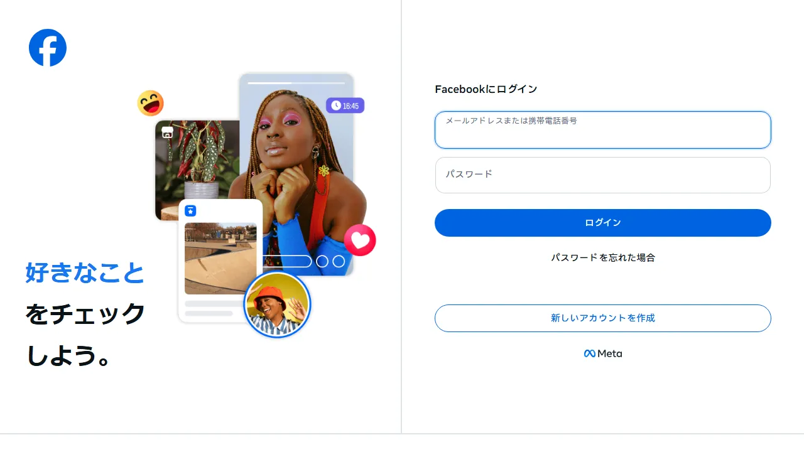
Task: Click the story progress bar atop portrait
Action: (296, 83)
